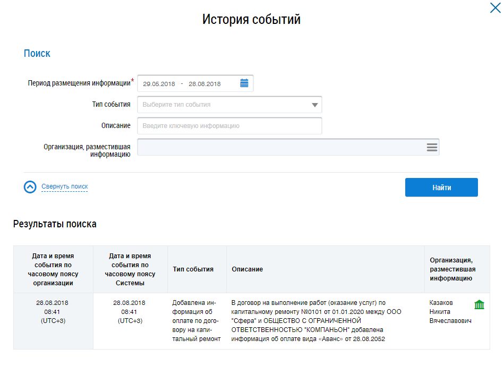Click the Введите ключевую информацию input field

(229, 126)
